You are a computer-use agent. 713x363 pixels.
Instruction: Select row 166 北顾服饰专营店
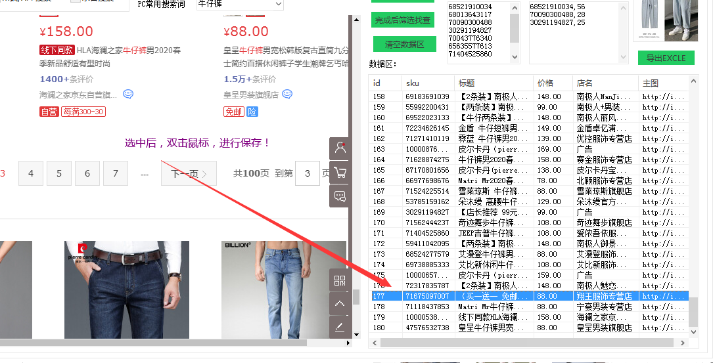529,181
